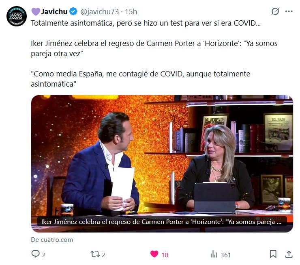The height and width of the screenshot is (265, 300).
Task: Click the repost arrows icon
Action: 95,254
